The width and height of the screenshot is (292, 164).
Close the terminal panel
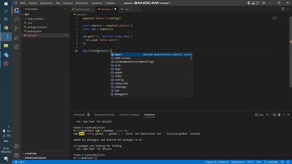[288, 115]
